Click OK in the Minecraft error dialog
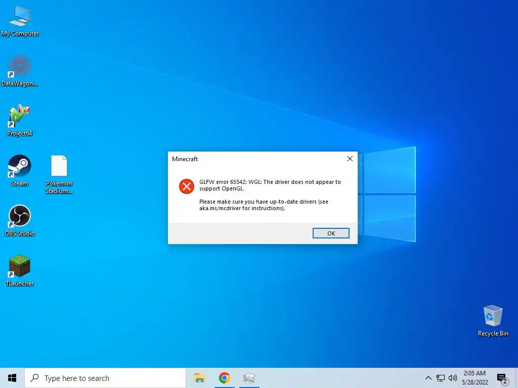Screen dimensions: 518x388 pos(331,233)
